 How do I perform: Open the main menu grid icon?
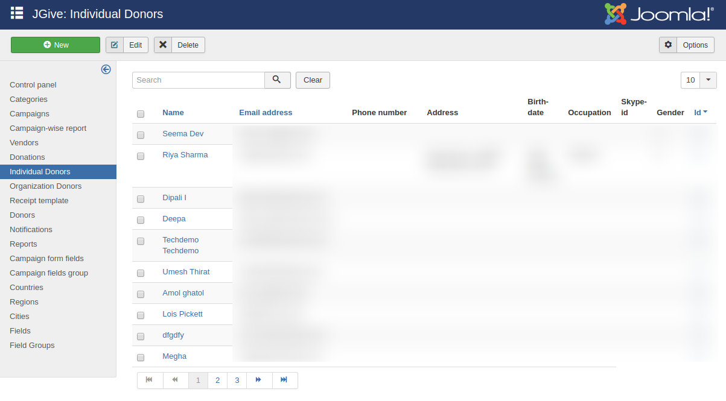[17, 13]
